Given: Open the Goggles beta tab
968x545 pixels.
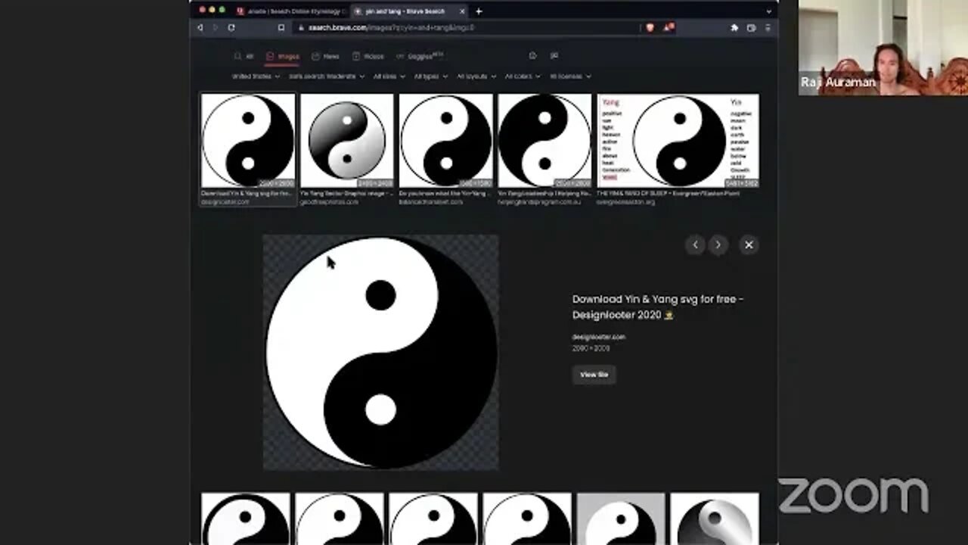Looking at the screenshot, I should point(420,56).
